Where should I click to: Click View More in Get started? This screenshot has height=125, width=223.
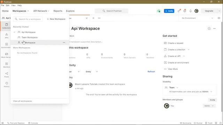[171, 69]
